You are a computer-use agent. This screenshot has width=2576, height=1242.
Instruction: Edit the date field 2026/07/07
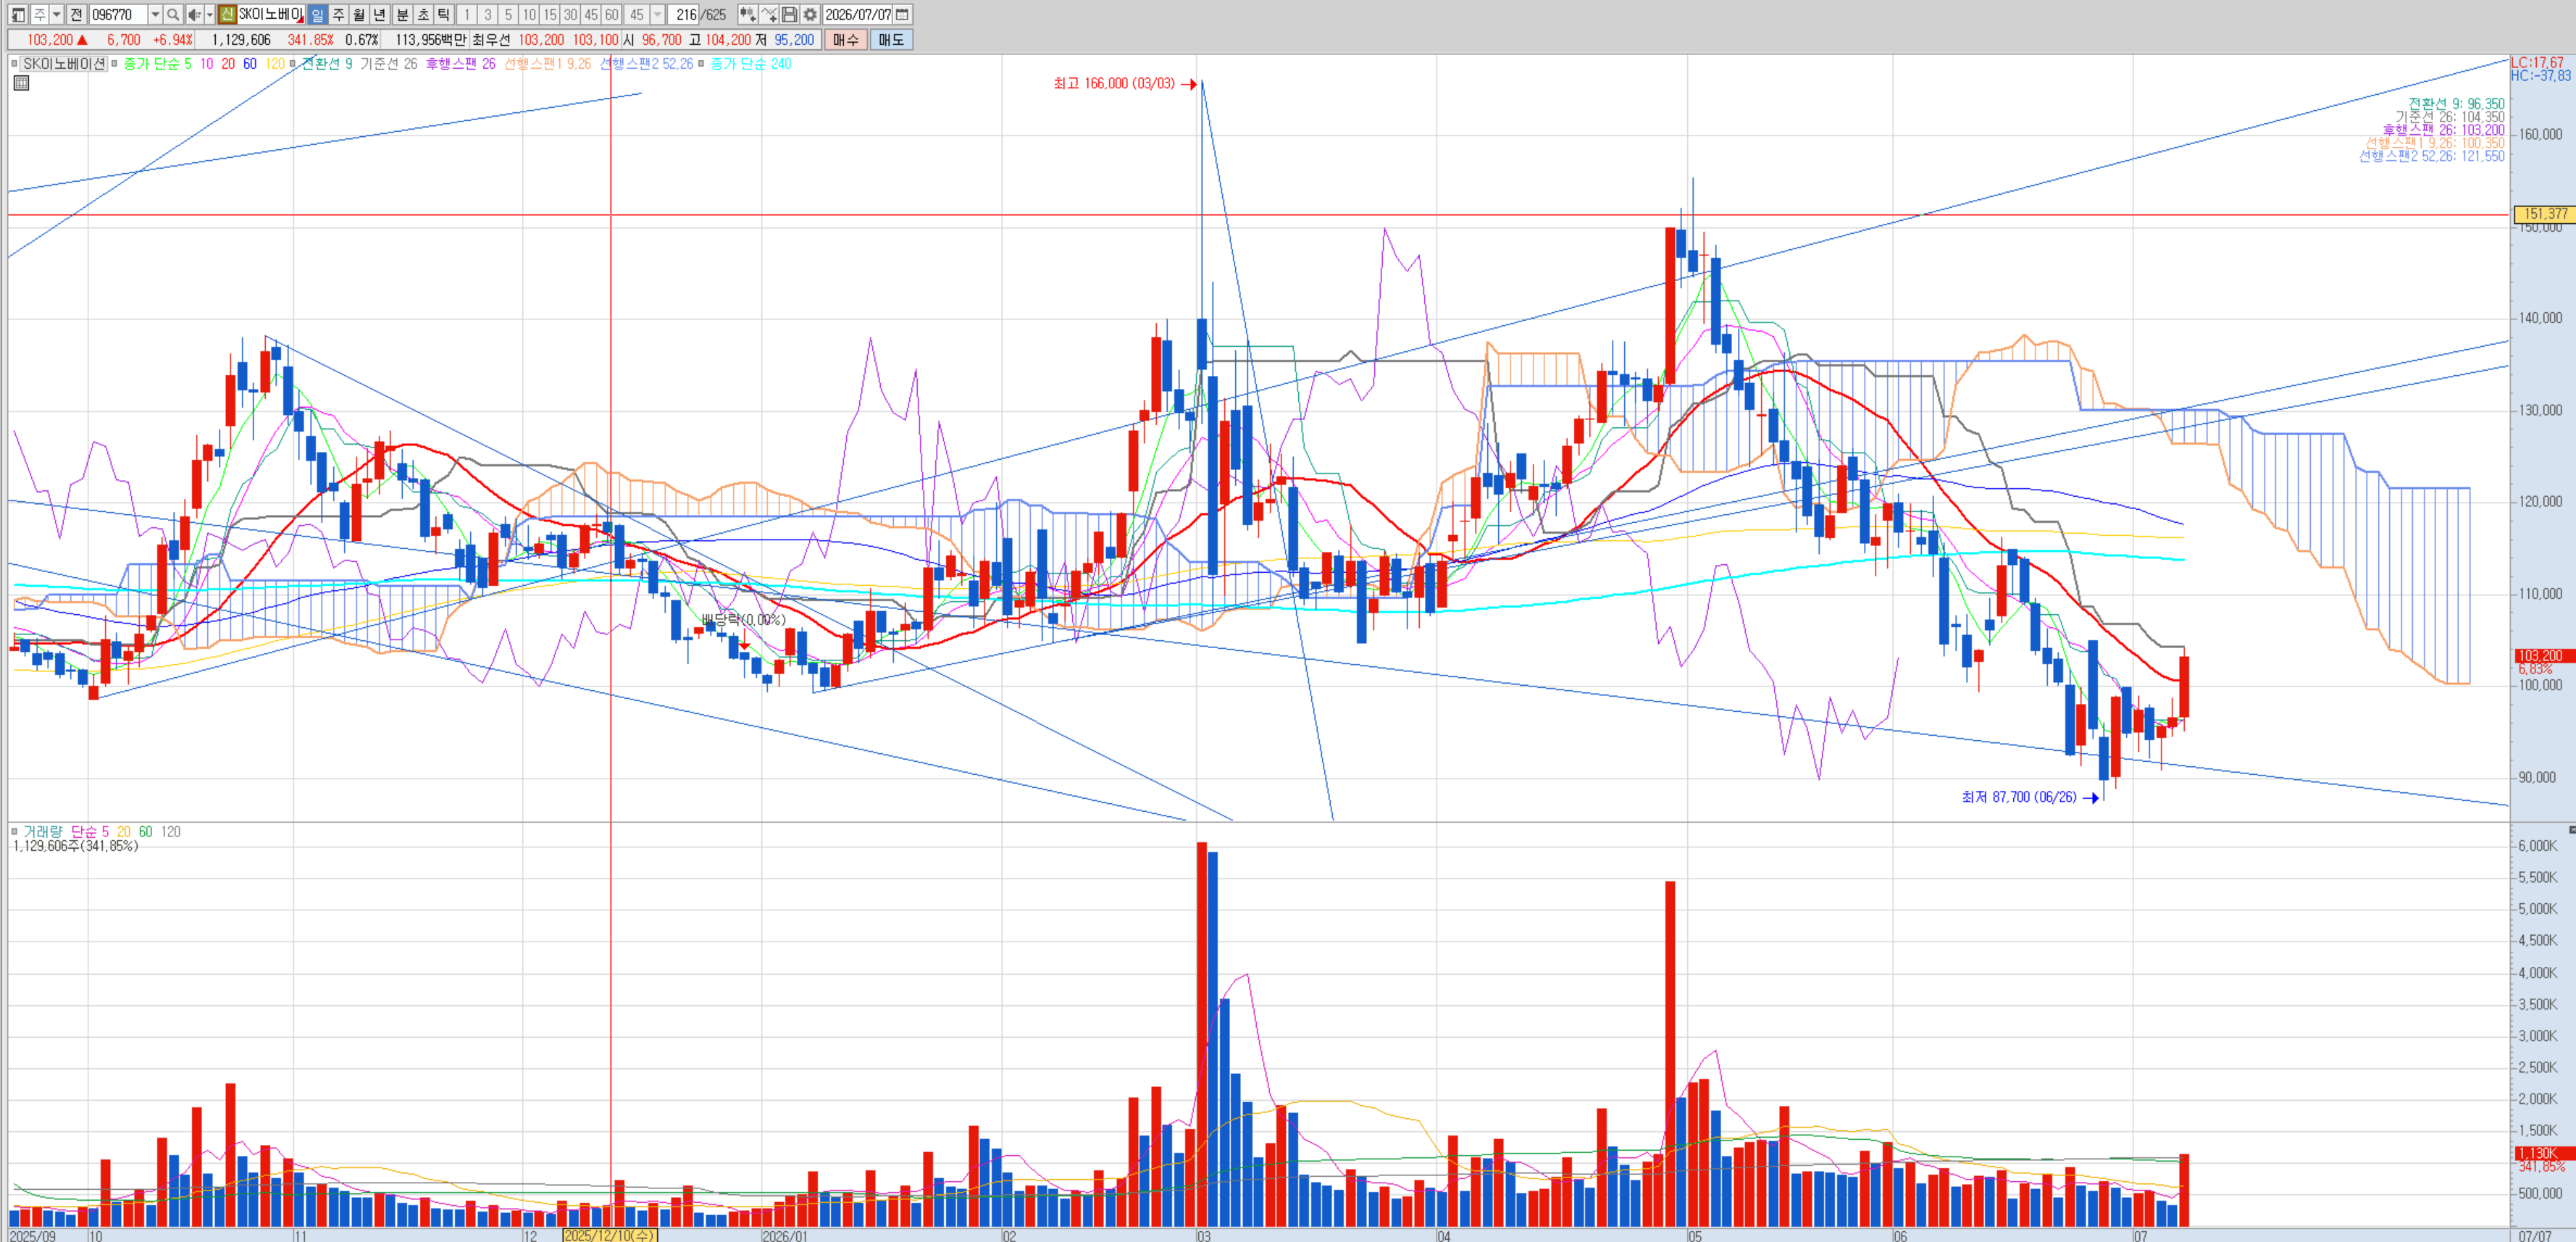tap(858, 14)
